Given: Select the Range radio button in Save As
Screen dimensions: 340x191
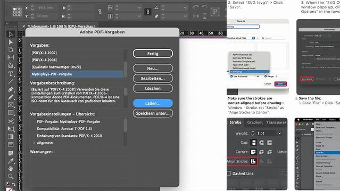Looking at the screenshot, I should [x=266, y=76].
